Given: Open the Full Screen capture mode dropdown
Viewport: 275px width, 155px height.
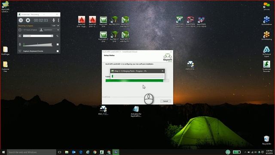Looking at the screenshot, I should [38, 36].
